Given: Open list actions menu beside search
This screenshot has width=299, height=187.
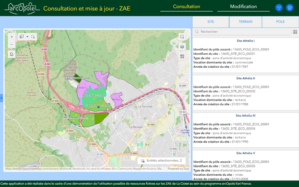Looking at the screenshot, I should coord(295,32).
